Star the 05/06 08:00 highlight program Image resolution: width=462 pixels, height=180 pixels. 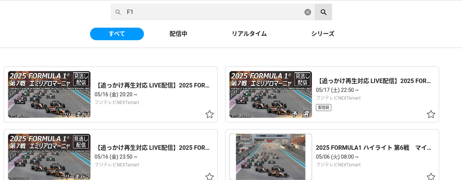click(431, 177)
